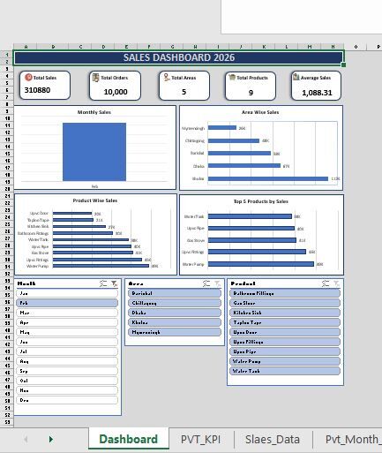Click the clear filter icon in the Area slicer
The height and width of the screenshot is (453, 382).
pyautogui.click(x=218, y=283)
